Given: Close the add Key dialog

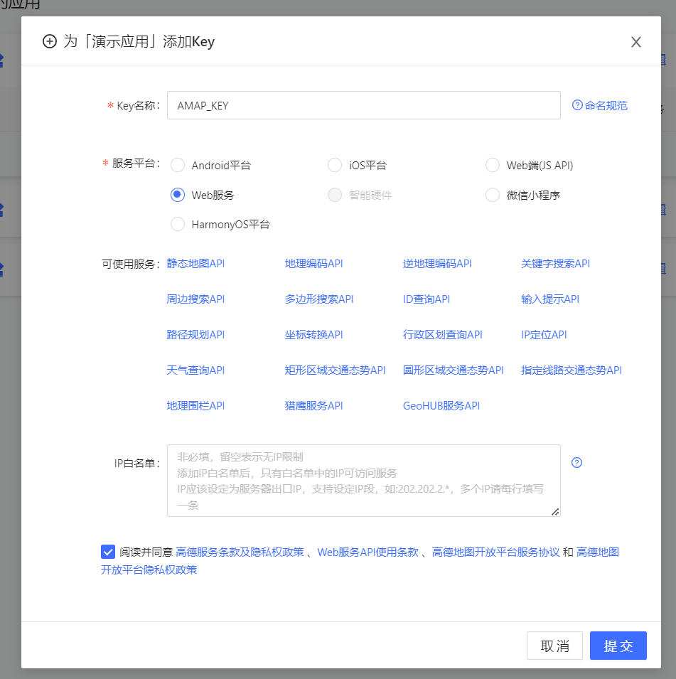Looking at the screenshot, I should click(x=635, y=42).
